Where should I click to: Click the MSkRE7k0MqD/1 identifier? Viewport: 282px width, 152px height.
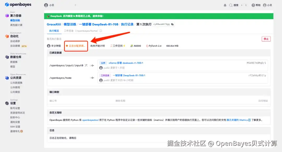[256, 63]
